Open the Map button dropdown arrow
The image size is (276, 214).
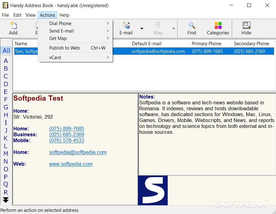point(174,28)
